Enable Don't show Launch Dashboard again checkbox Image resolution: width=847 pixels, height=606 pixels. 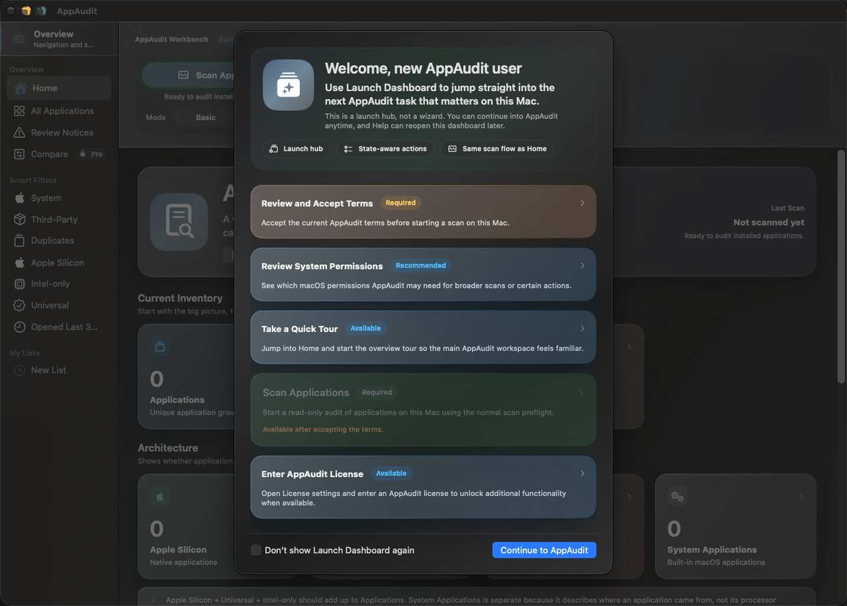click(x=256, y=550)
